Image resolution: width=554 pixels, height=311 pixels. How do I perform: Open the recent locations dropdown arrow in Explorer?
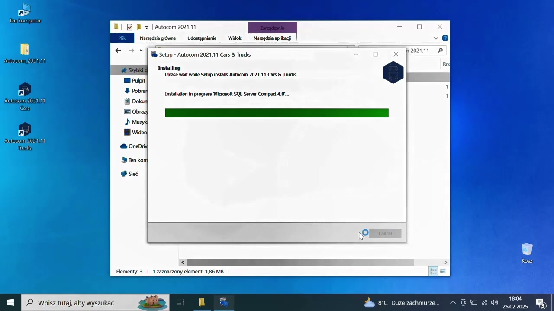pos(141,51)
